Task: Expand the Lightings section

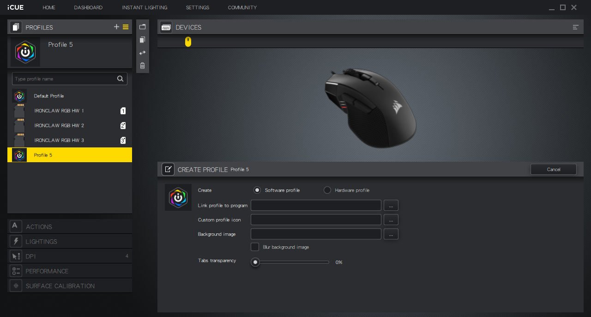Action: coord(70,241)
